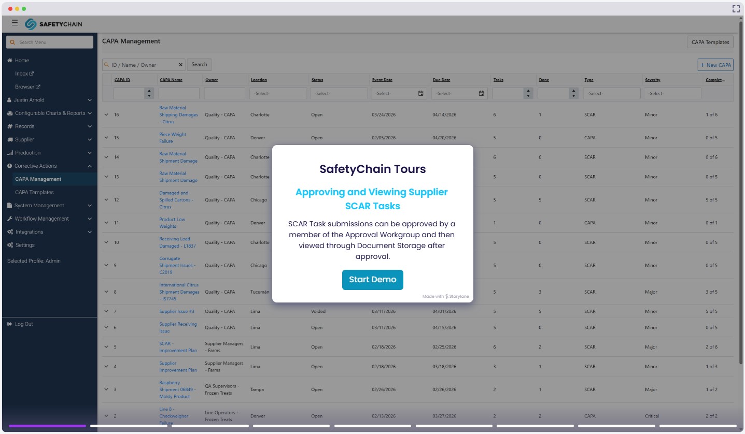Open Severity filter dropdown
Viewport: 745px width, 434px height.
(672, 93)
